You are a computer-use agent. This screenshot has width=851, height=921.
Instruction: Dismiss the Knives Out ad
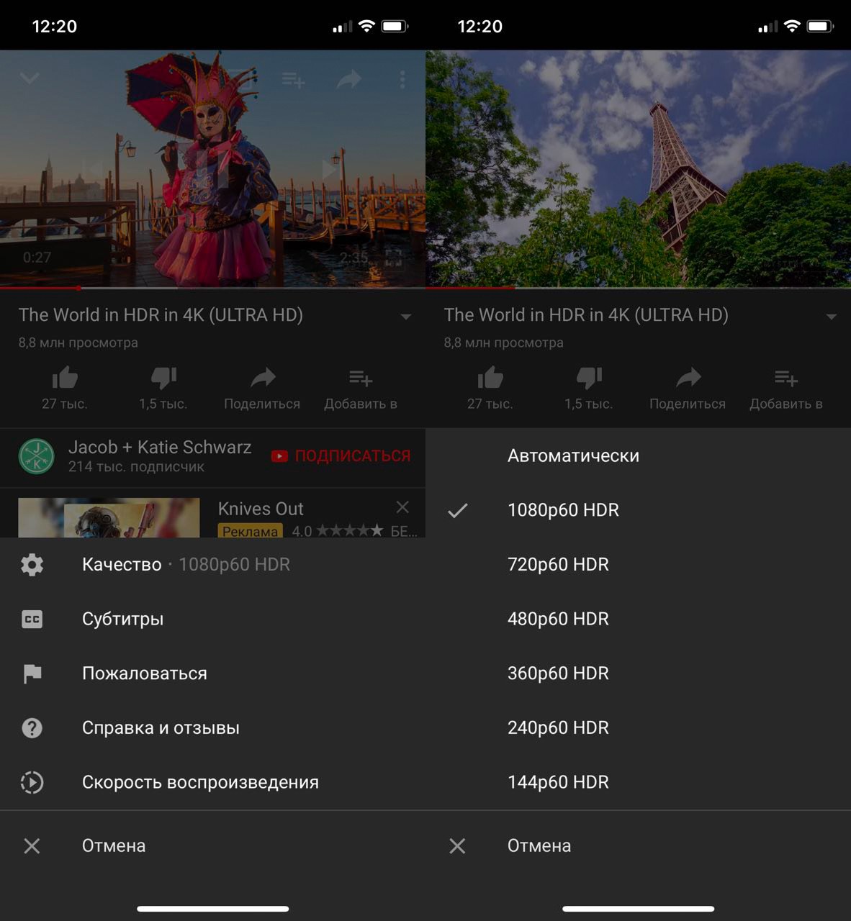[402, 507]
